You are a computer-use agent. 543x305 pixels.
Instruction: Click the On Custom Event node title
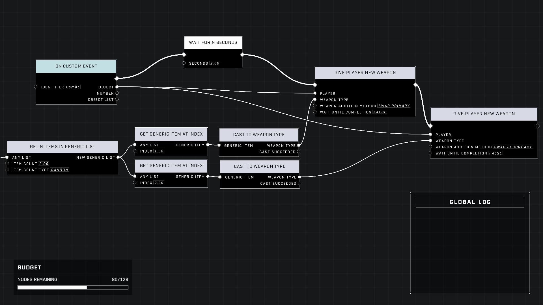76,66
